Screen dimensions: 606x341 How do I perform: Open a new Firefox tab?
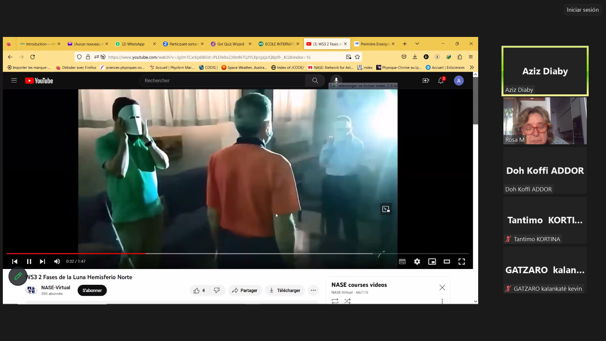pos(405,44)
